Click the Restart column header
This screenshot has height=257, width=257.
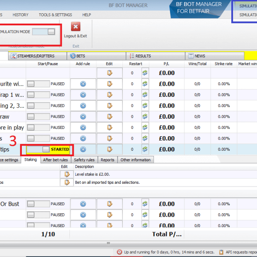click(135, 64)
